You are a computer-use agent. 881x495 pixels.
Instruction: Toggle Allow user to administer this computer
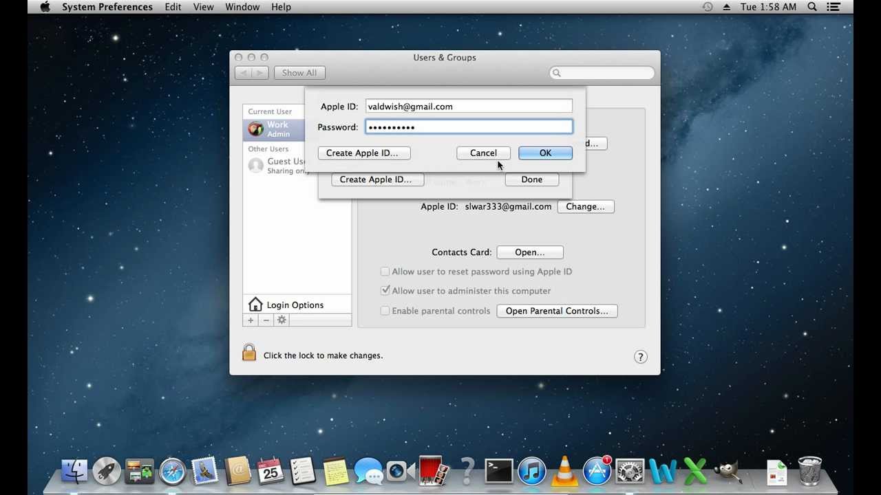click(385, 291)
